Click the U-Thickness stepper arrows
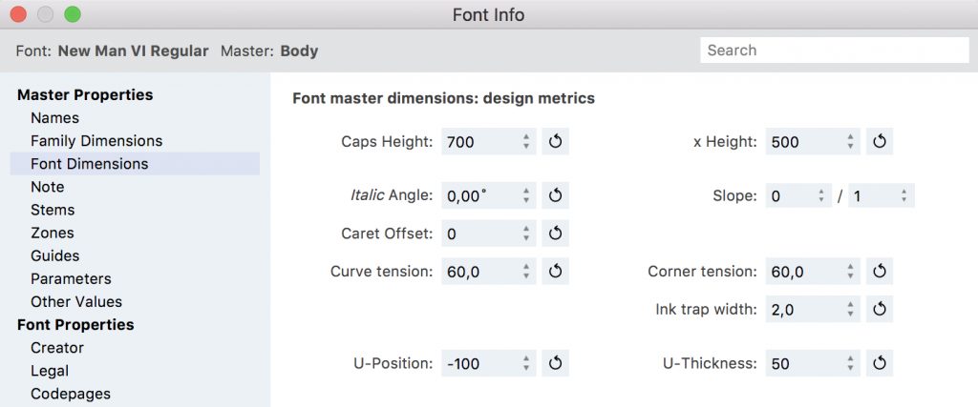The image size is (978, 407). point(850,363)
